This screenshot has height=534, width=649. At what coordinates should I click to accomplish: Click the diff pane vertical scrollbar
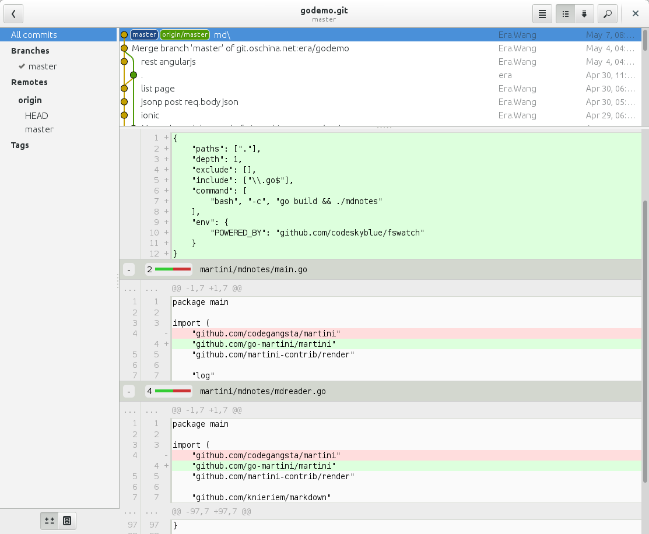(644, 341)
